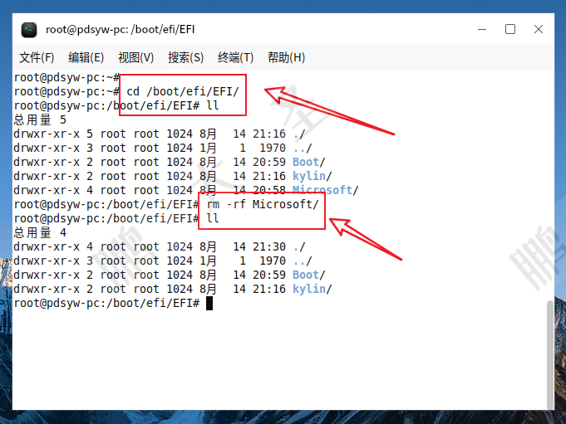Image resolution: width=566 pixels, height=424 pixels.
Task: Open the 终端(T) menu
Action: pyautogui.click(x=235, y=57)
